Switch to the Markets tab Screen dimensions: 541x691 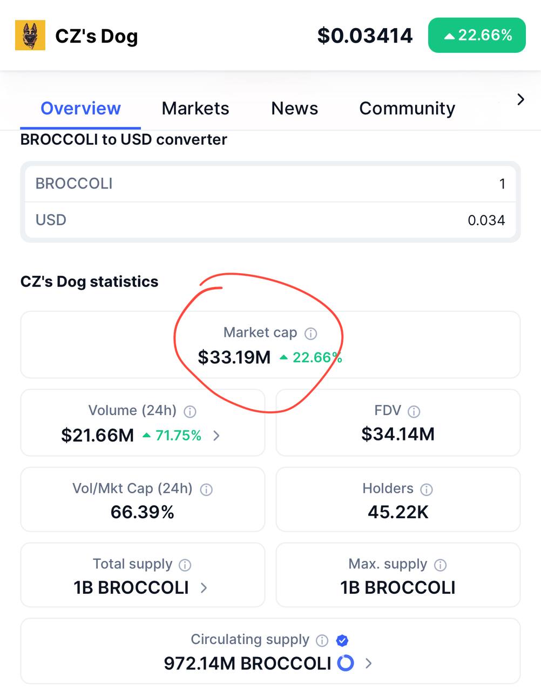point(195,109)
